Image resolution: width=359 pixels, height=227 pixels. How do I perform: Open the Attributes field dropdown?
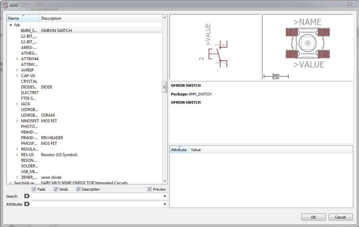(165, 204)
